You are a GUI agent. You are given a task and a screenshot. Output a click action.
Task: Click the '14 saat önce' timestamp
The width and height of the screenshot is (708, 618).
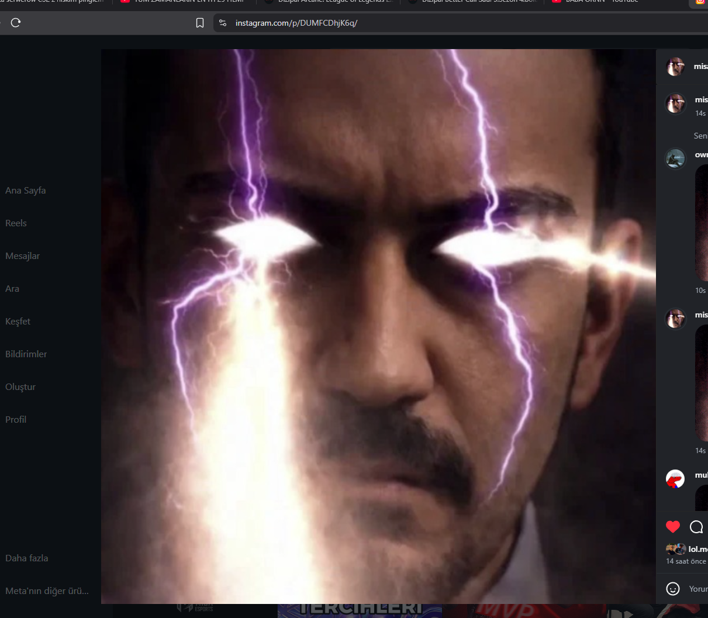pos(686,561)
